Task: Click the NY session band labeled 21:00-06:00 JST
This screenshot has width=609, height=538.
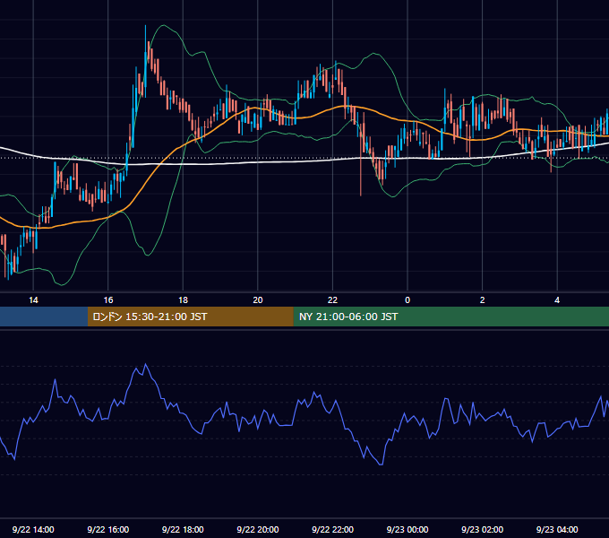Action: tap(450, 317)
